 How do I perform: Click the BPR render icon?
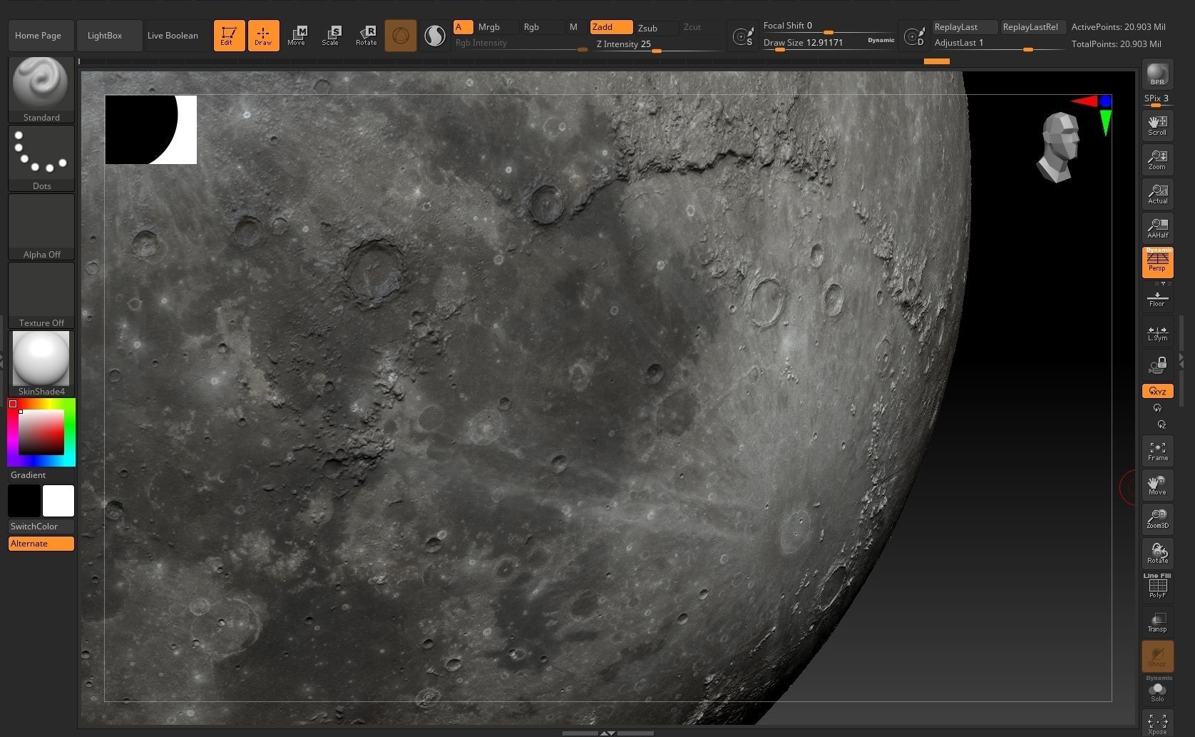click(1157, 73)
